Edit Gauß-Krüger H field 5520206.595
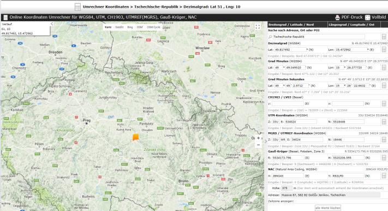388x211 pixels. point(348,157)
